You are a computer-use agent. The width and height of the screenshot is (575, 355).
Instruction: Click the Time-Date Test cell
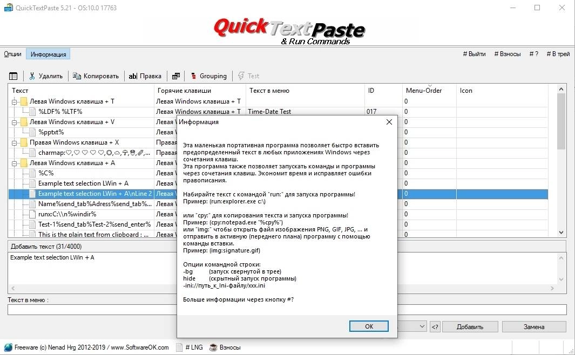[x=269, y=112]
